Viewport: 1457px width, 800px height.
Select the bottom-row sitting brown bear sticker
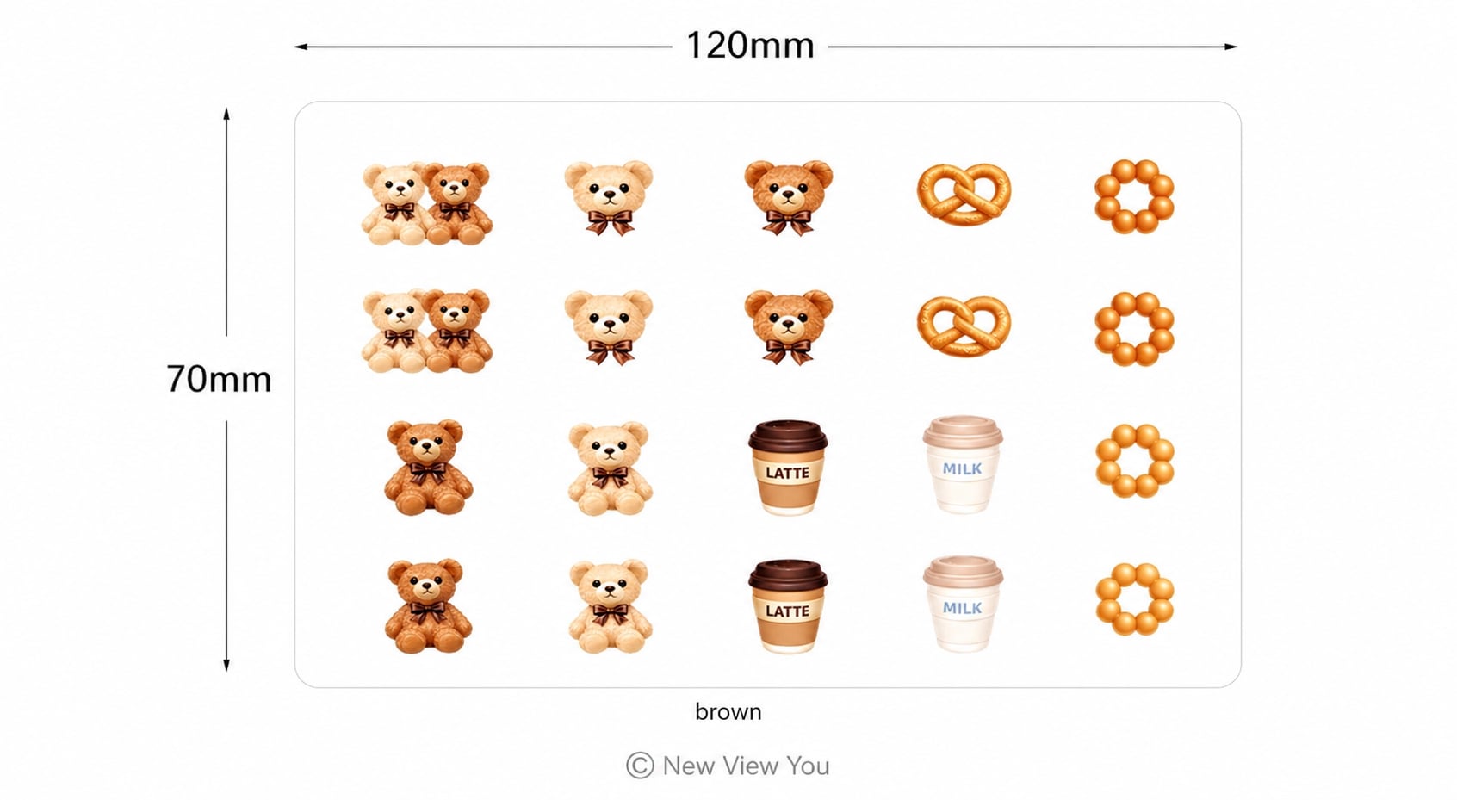point(428,606)
